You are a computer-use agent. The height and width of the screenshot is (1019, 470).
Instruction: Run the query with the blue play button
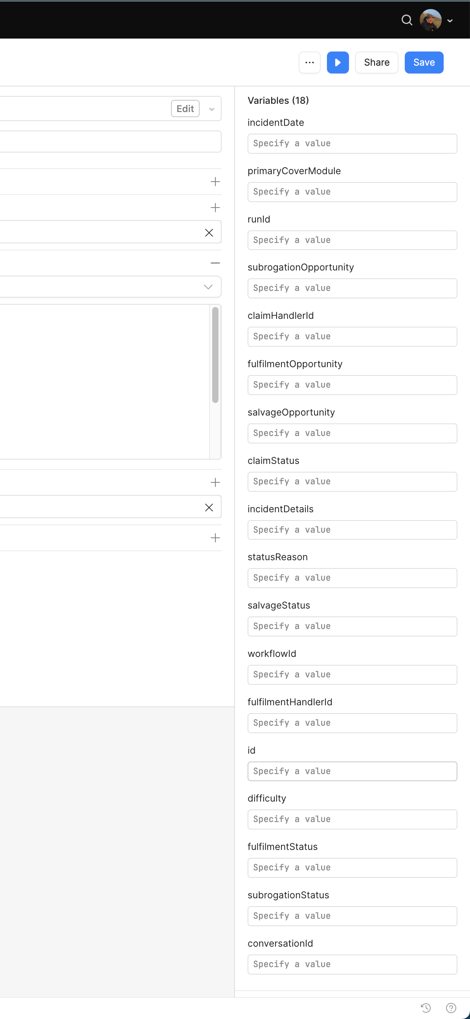(338, 63)
